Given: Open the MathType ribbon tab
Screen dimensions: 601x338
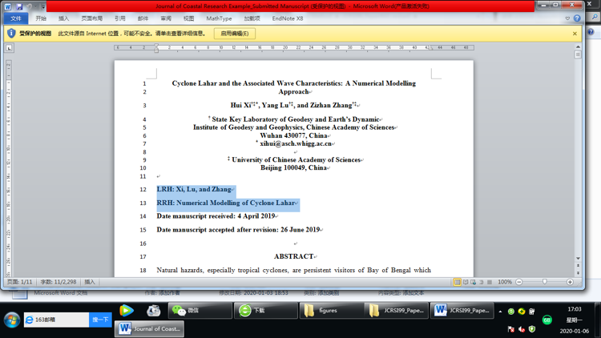Looking at the screenshot, I should 219,18.
